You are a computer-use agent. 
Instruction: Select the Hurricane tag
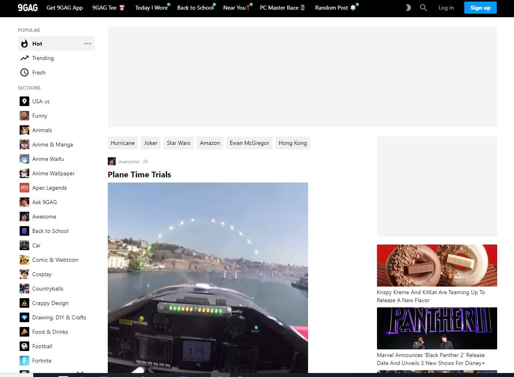click(123, 143)
